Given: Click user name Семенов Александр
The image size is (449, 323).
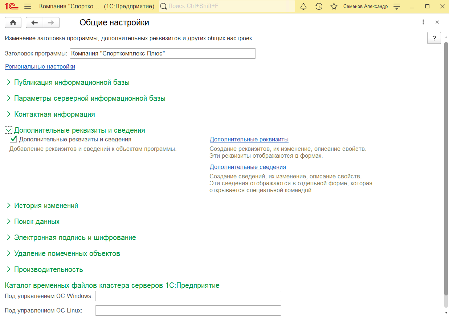Looking at the screenshot, I should coord(366,6).
